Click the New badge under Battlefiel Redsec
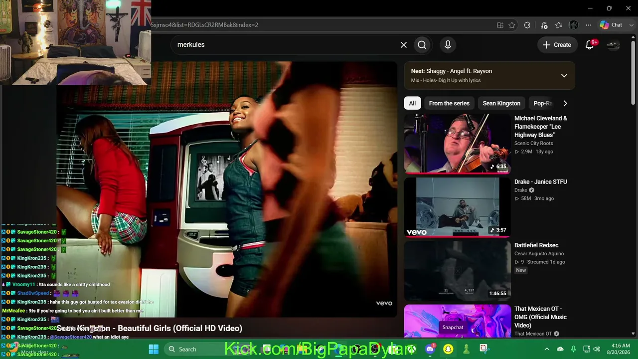The width and height of the screenshot is (638, 359). pyautogui.click(x=521, y=270)
